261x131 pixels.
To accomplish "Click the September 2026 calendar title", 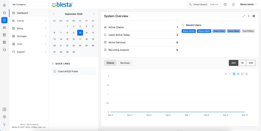I will pos(74,14).
